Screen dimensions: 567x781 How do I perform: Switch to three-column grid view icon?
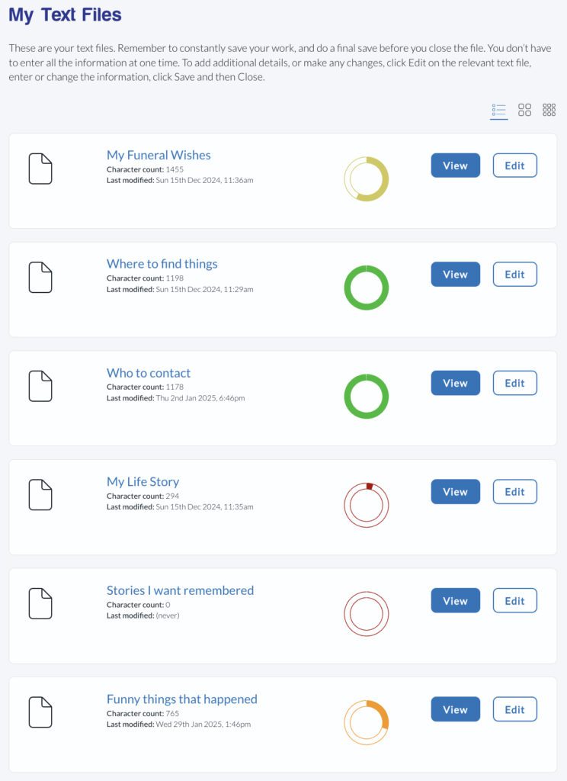(549, 110)
